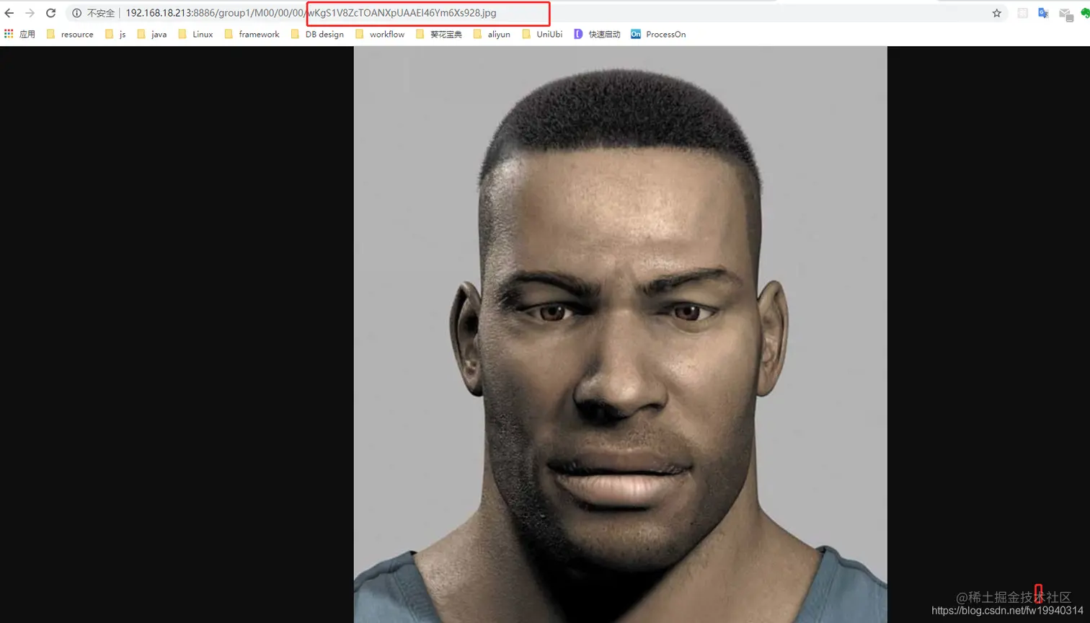Click the browser back arrow

pos(9,13)
